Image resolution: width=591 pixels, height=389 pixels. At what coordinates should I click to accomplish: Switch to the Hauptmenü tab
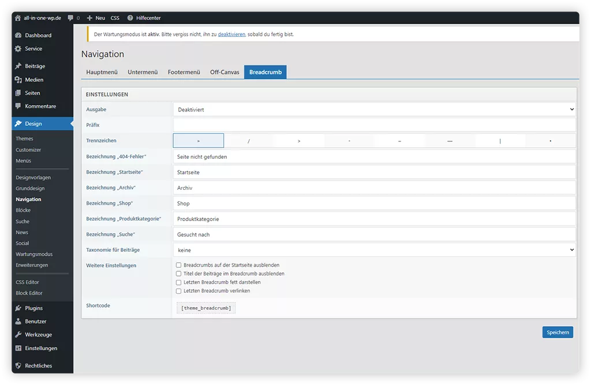pos(102,72)
